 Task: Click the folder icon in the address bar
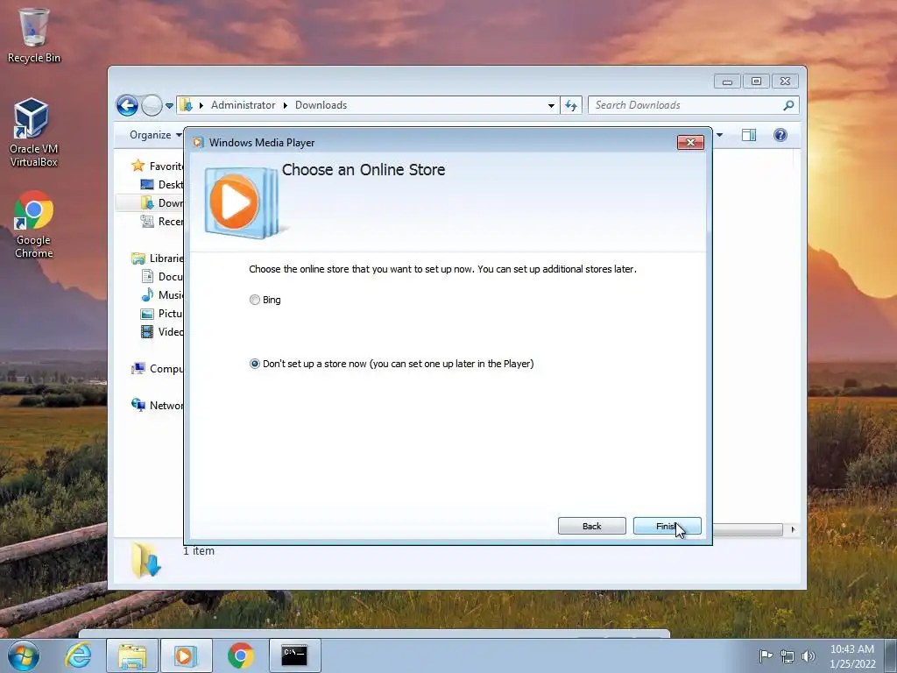tap(186, 105)
